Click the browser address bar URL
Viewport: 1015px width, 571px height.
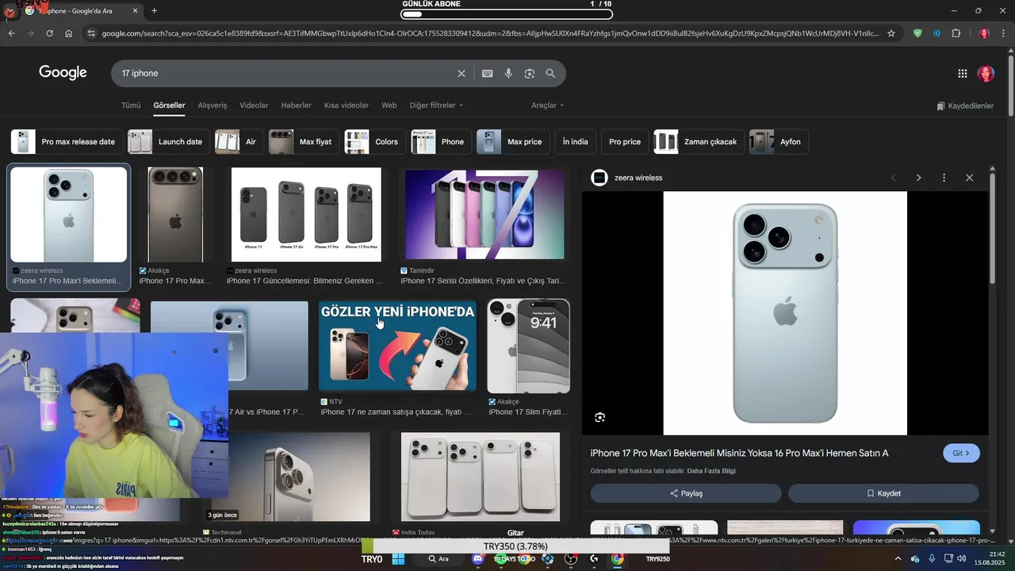(490, 33)
